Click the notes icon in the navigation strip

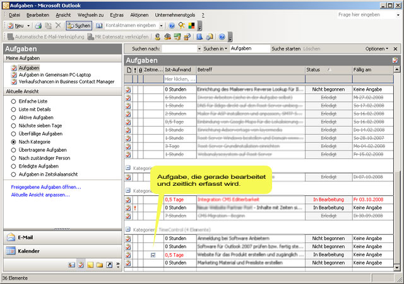(90, 266)
